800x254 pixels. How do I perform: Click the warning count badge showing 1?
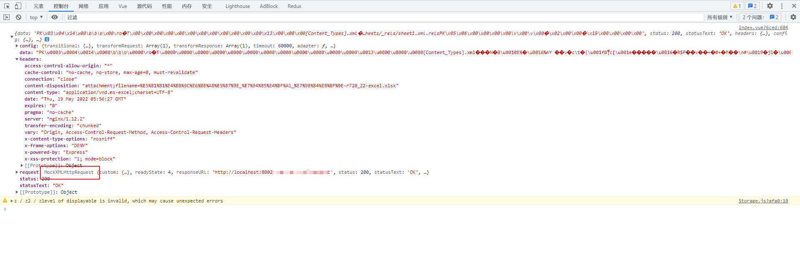[737, 6]
